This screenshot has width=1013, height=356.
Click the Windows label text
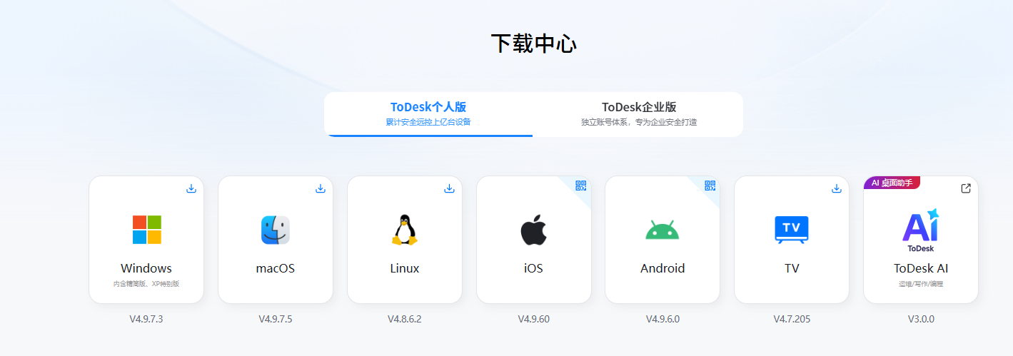(146, 268)
